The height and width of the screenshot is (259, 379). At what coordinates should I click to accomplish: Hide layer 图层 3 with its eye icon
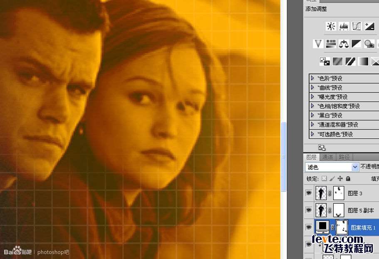pos(309,193)
